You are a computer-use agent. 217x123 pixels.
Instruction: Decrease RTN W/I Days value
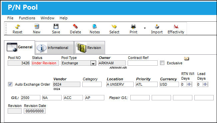click(189, 85)
